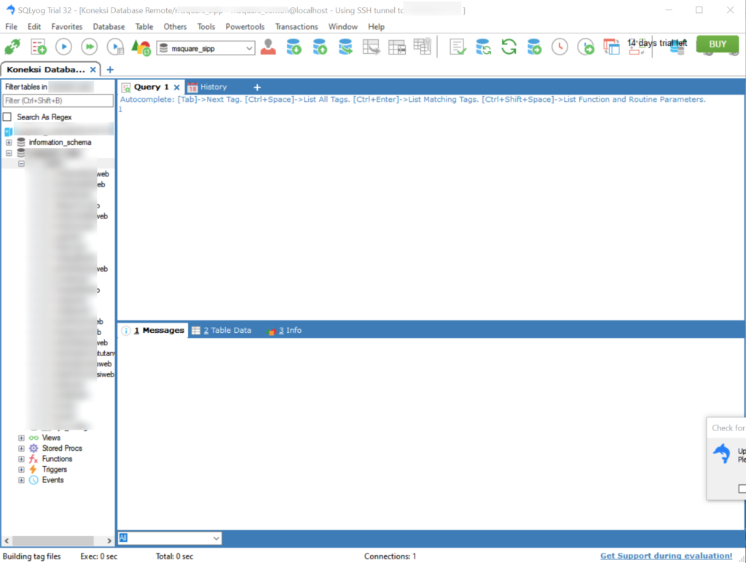
Task: Expand the Triggers tree node
Action: [21, 469]
